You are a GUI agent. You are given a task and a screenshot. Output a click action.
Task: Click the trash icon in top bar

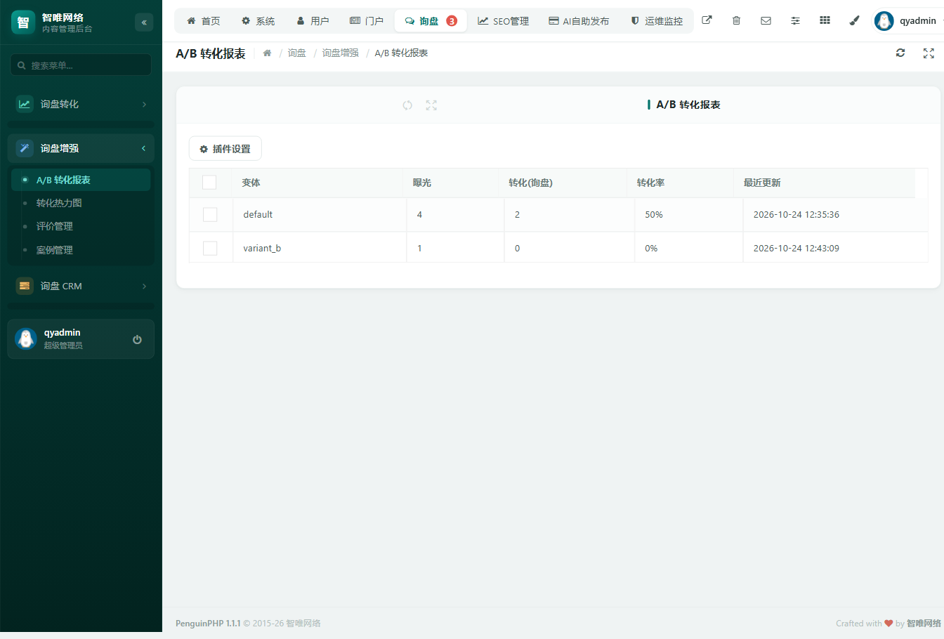736,20
